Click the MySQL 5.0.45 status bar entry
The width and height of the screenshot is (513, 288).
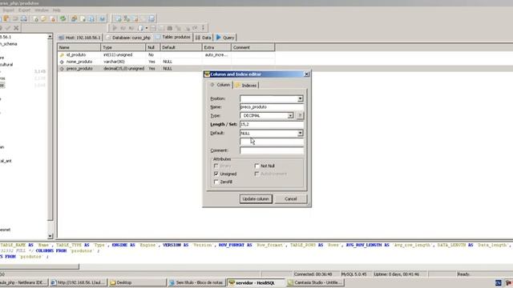353,274
